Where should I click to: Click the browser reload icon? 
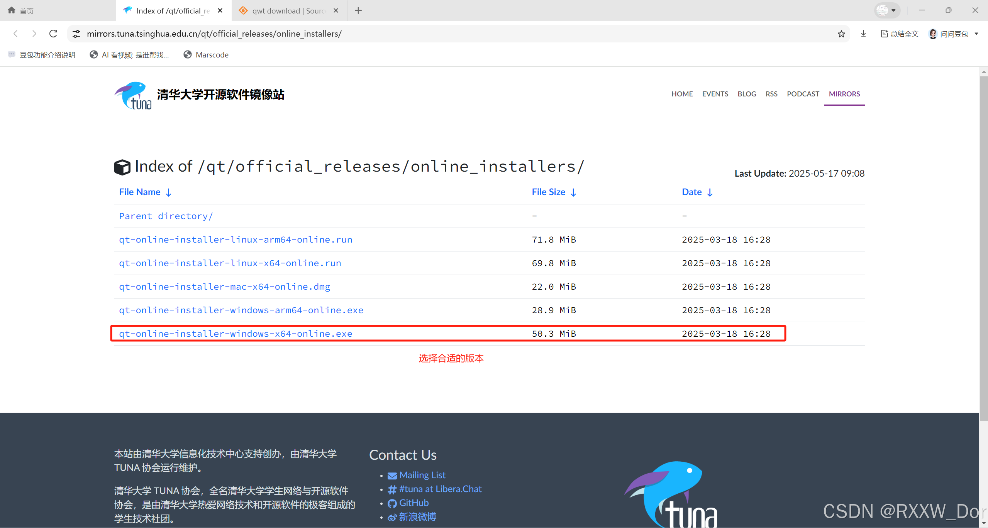click(x=53, y=34)
